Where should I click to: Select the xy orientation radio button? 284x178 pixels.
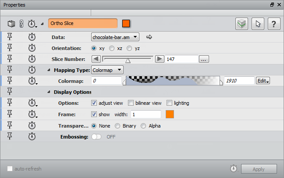coord(94,48)
